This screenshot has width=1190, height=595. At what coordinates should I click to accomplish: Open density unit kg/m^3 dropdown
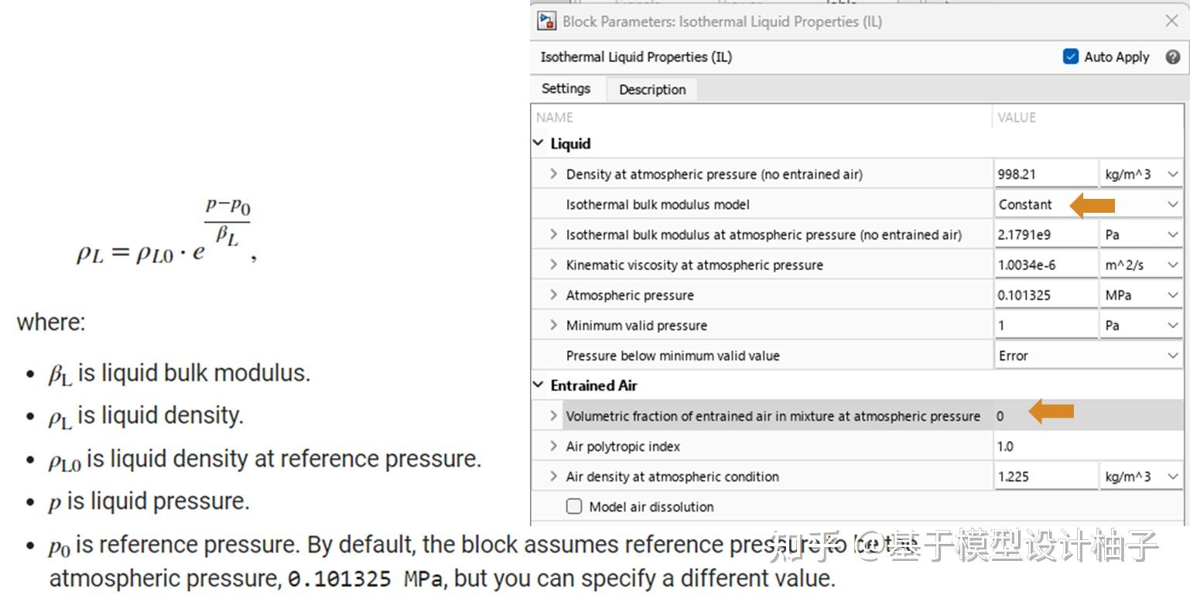point(1140,174)
